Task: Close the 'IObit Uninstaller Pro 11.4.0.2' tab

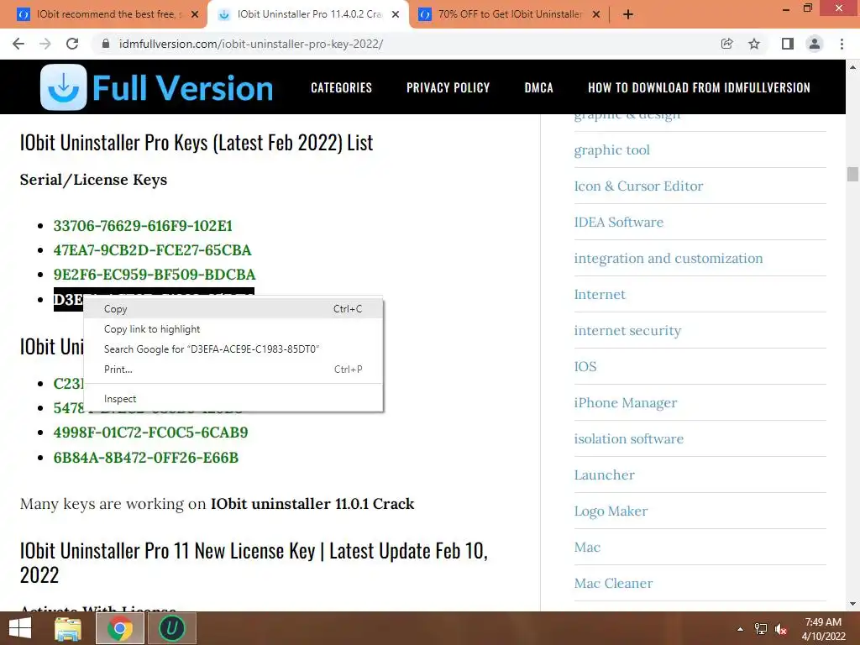Action: click(396, 14)
